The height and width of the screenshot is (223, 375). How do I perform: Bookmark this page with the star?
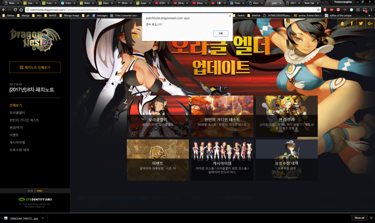click(x=319, y=10)
